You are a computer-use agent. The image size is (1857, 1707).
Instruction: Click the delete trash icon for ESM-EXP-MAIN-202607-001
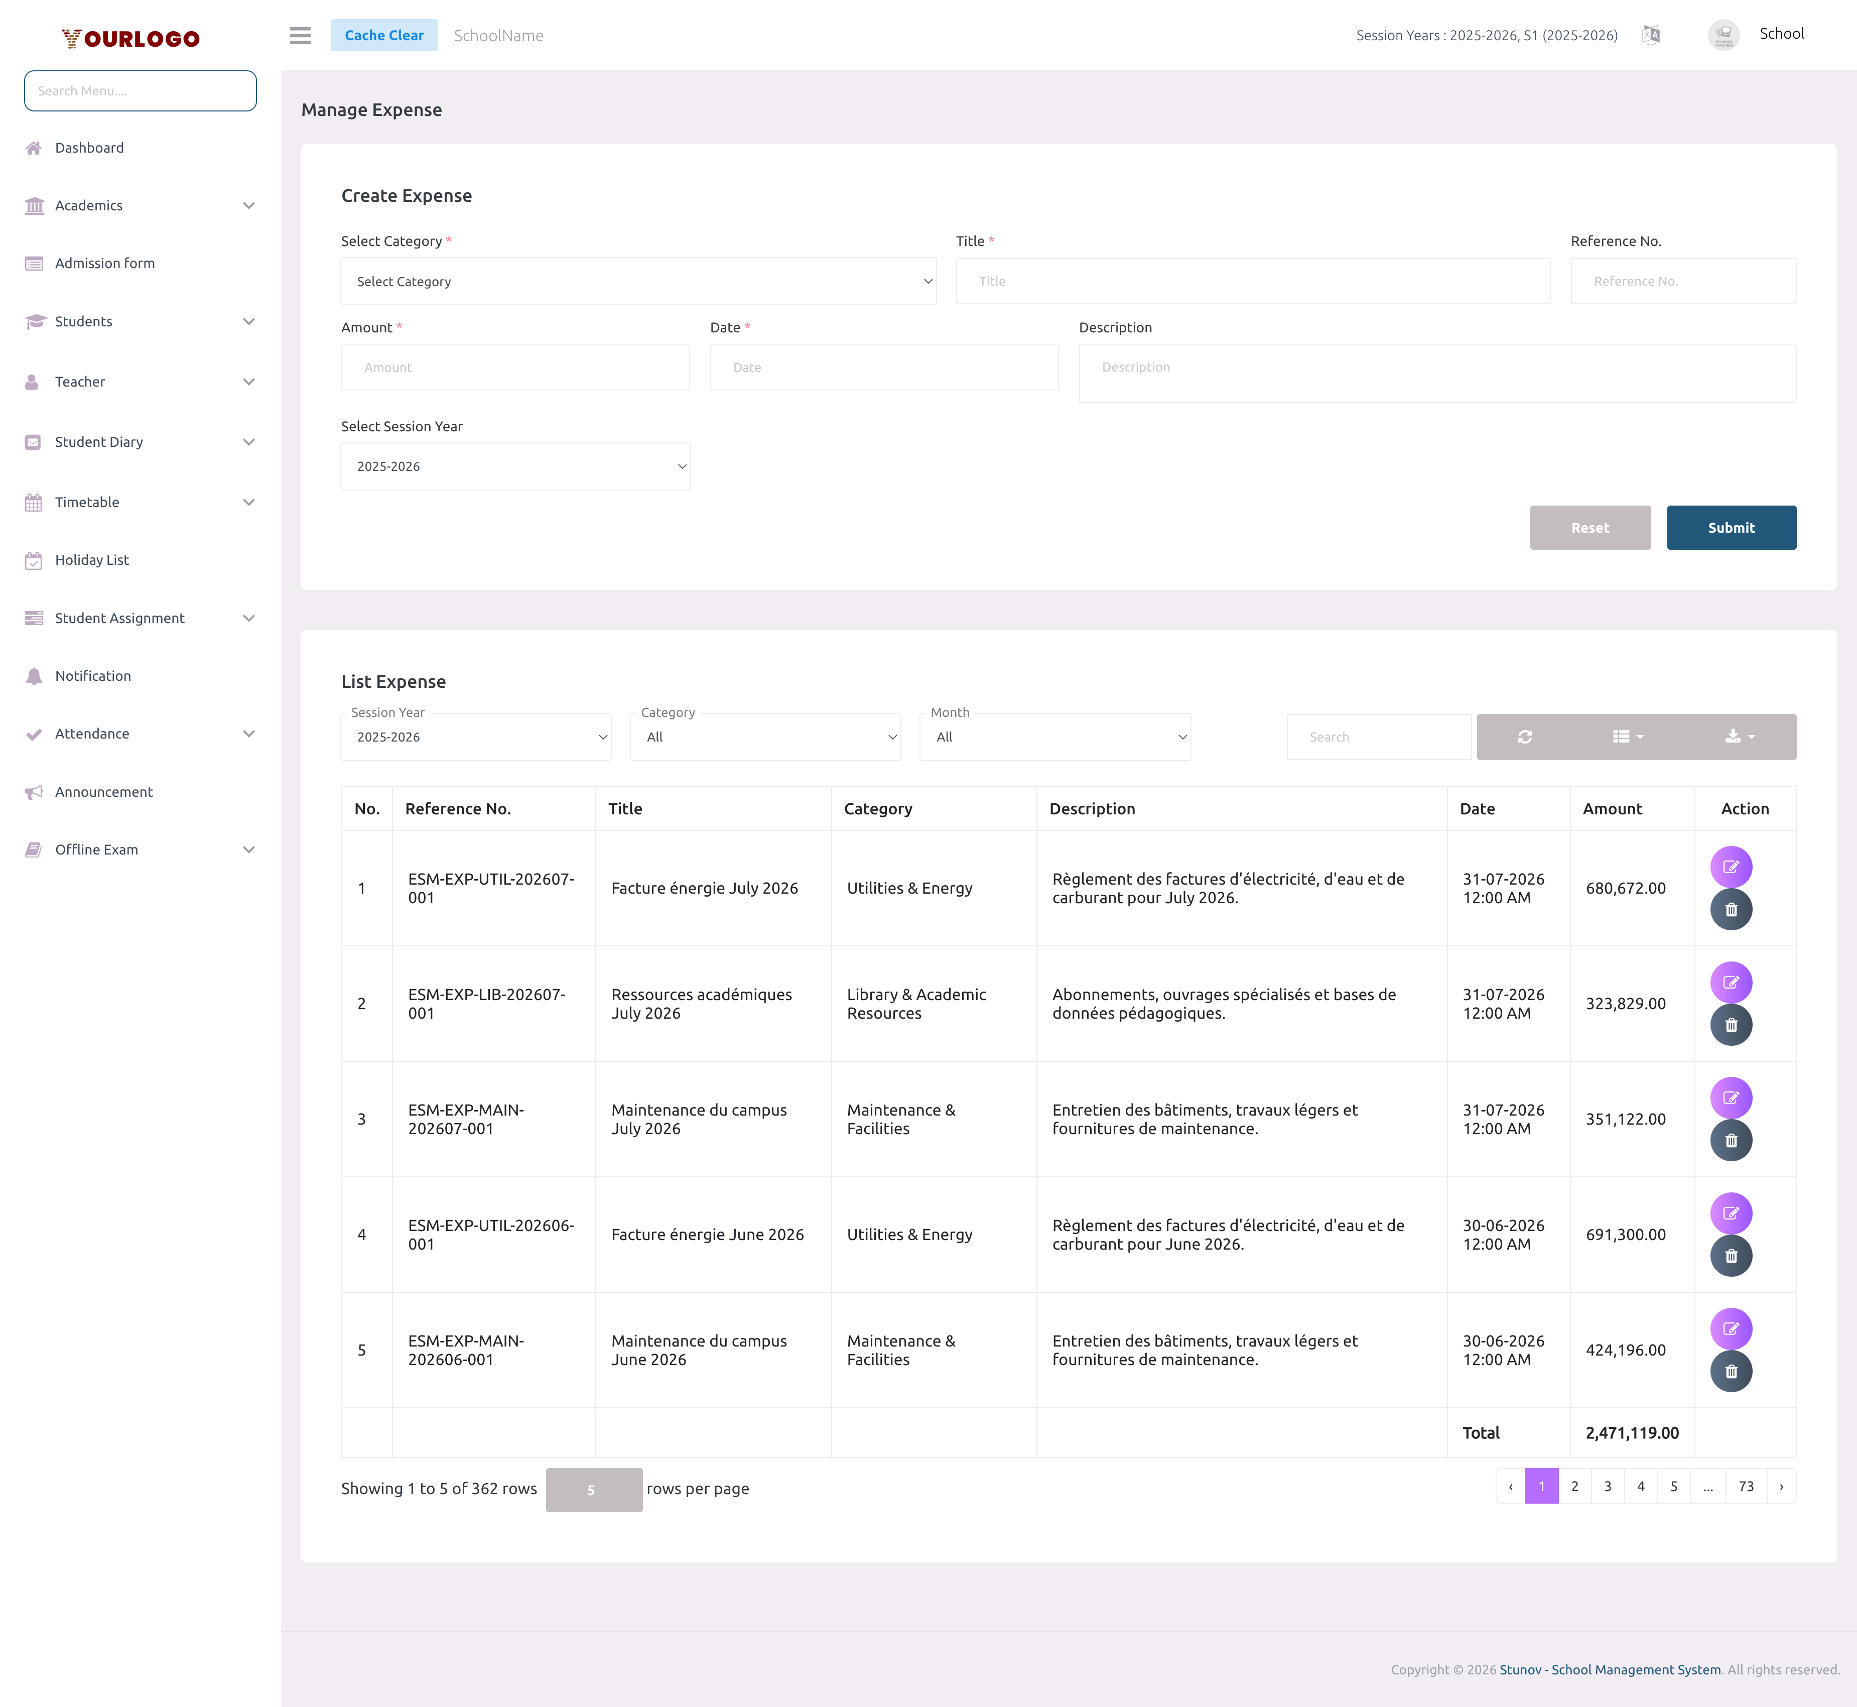[x=1732, y=1140]
